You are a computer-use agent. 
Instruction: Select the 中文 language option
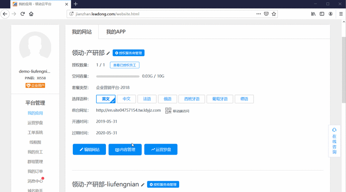(x=126, y=99)
